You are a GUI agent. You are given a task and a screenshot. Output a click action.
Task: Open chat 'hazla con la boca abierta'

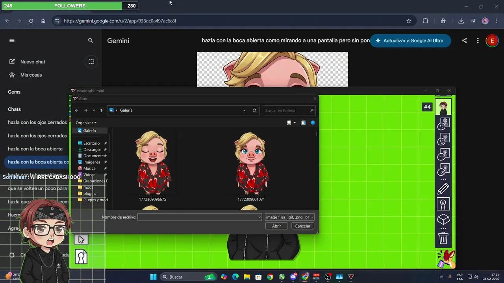(x=35, y=149)
